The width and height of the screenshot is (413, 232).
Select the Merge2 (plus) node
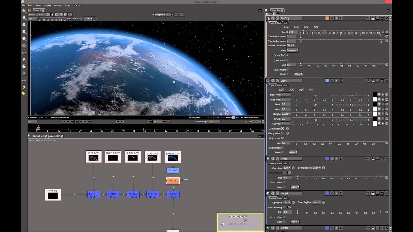point(133,195)
